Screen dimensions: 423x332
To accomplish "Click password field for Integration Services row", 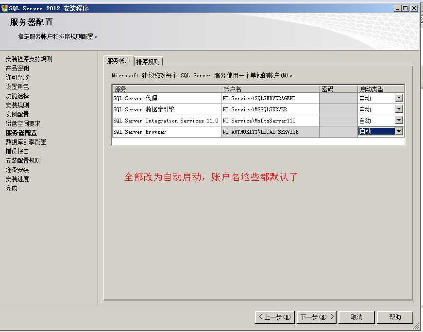I will [x=338, y=121].
